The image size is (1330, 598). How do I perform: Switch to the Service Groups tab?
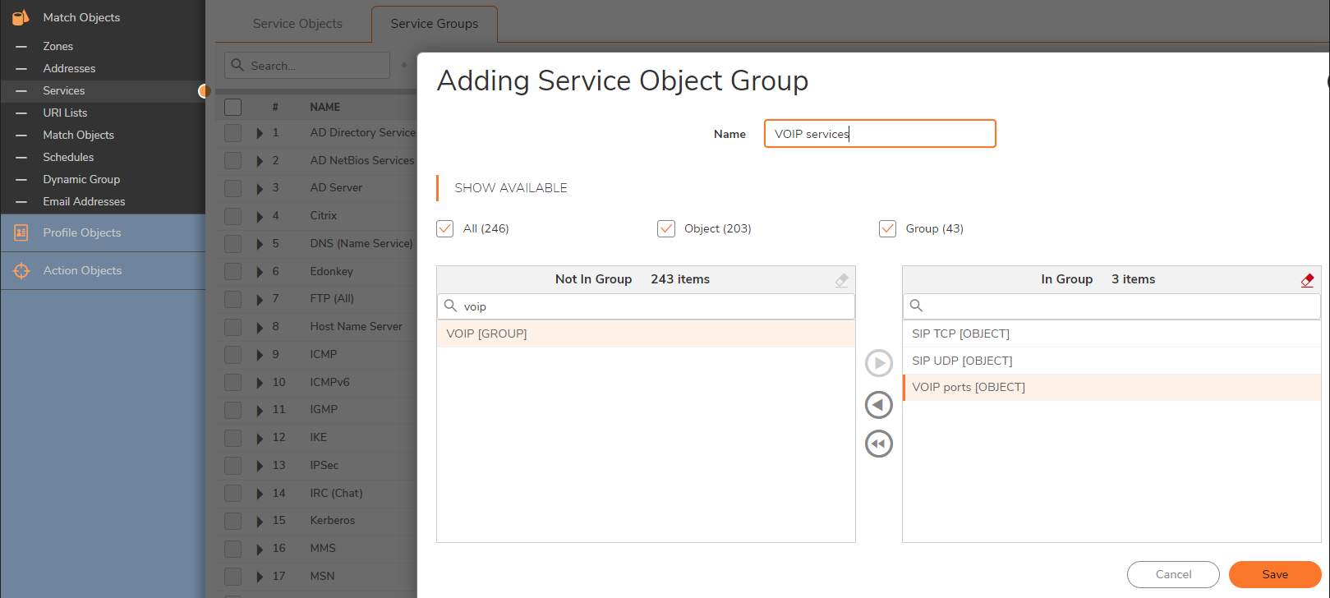point(435,24)
